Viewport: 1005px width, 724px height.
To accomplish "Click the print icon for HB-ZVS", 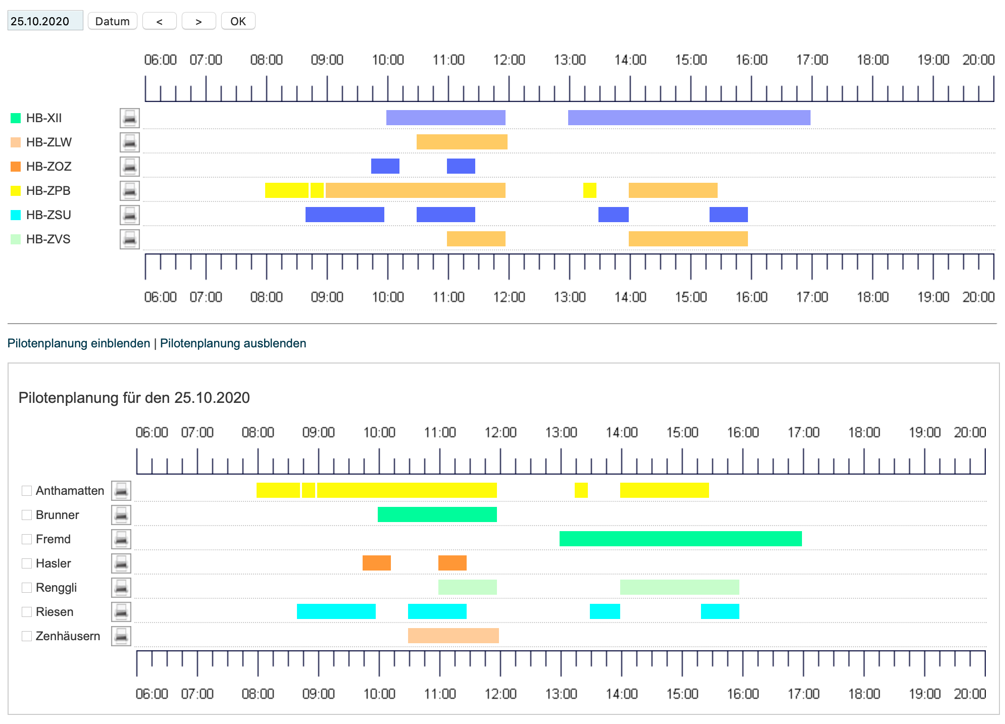I will 129,239.
